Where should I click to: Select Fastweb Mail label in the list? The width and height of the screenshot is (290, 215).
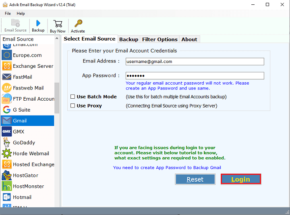pos(28,88)
